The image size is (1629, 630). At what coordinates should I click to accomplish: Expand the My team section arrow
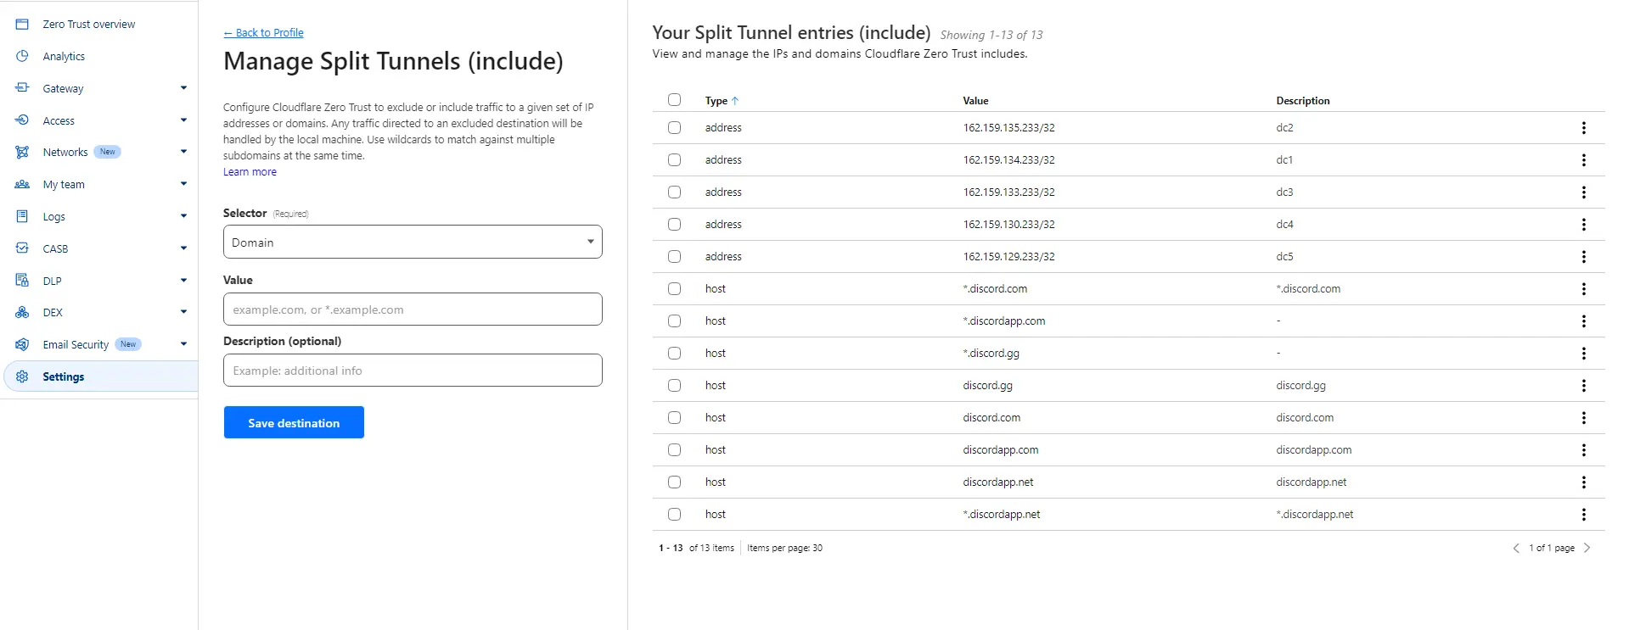[183, 184]
